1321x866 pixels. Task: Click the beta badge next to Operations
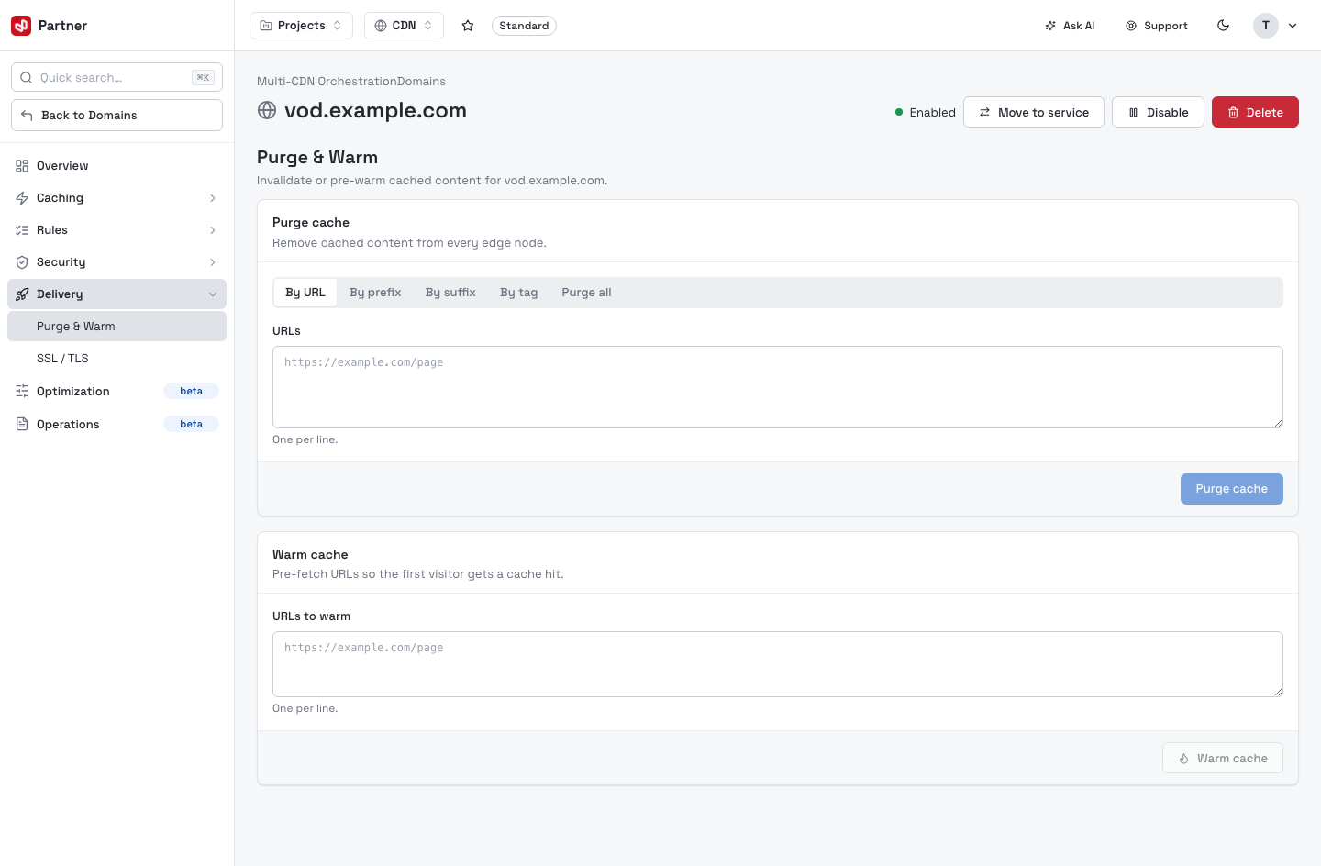coord(191,425)
